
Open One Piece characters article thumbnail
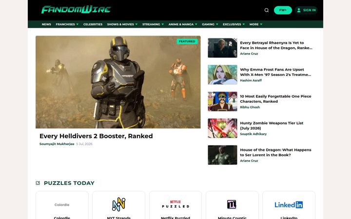[222, 101]
